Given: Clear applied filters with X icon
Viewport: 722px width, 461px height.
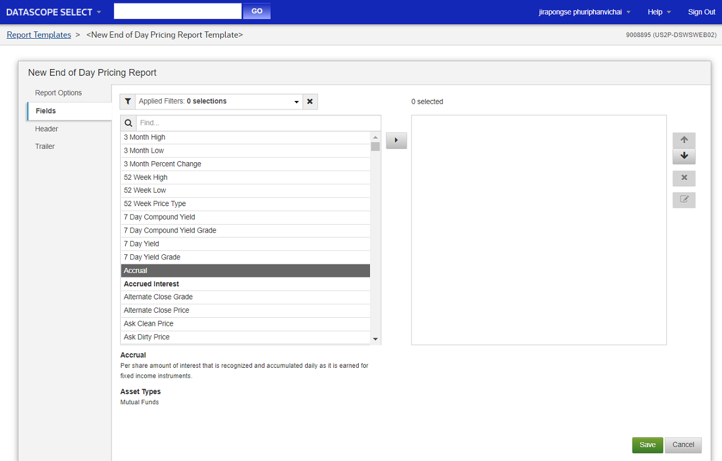Looking at the screenshot, I should pyautogui.click(x=310, y=102).
